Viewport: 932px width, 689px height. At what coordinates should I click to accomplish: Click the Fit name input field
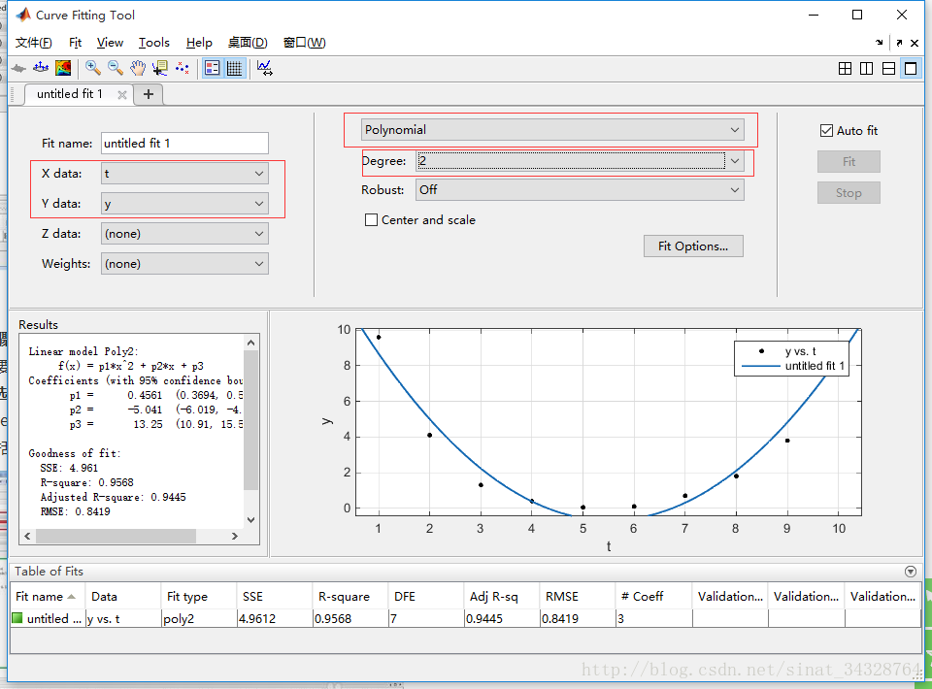[184, 143]
